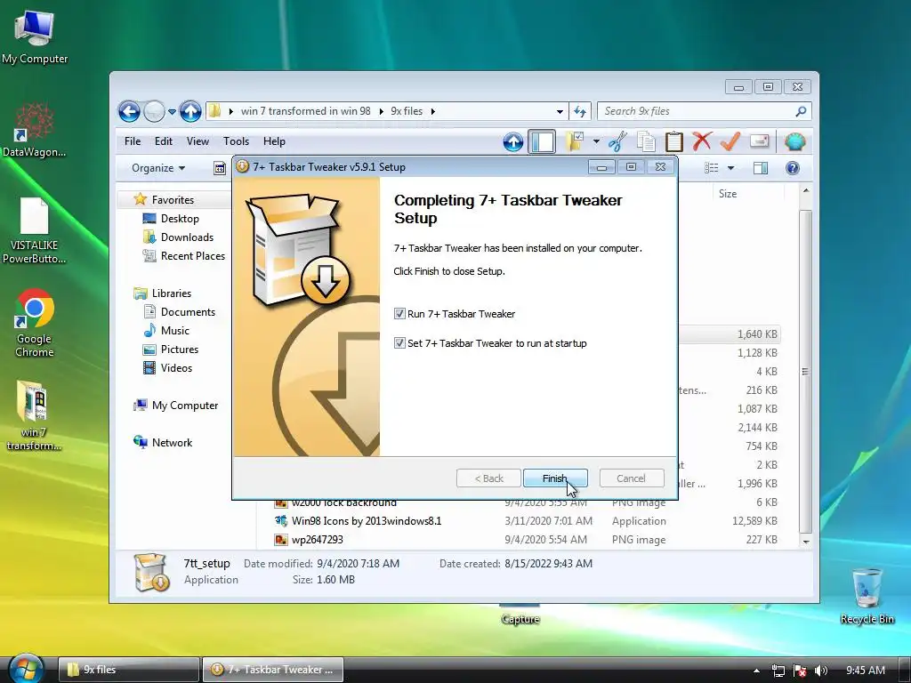The height and width of the screenshot is (683, 911).
Task: Click scrollbar down arrow in file list
Action: point(805,542)
